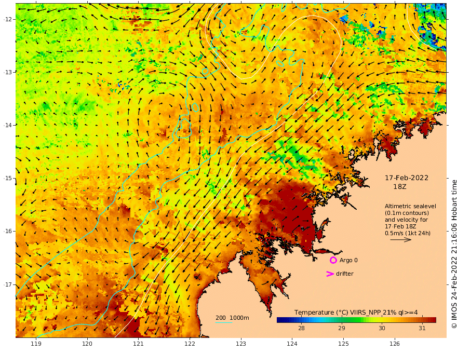
Task: Click the latitude axis label -14
Action: click(x=8, y=125)
